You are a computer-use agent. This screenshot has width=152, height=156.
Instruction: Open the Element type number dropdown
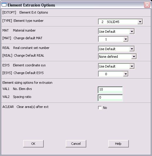pos(120,22)
